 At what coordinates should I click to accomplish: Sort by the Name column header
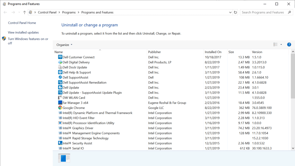tap(100, 52)
